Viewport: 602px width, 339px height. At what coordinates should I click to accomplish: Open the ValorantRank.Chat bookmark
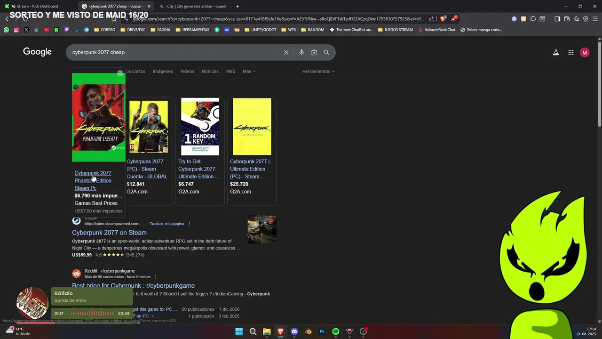[437, 30]
